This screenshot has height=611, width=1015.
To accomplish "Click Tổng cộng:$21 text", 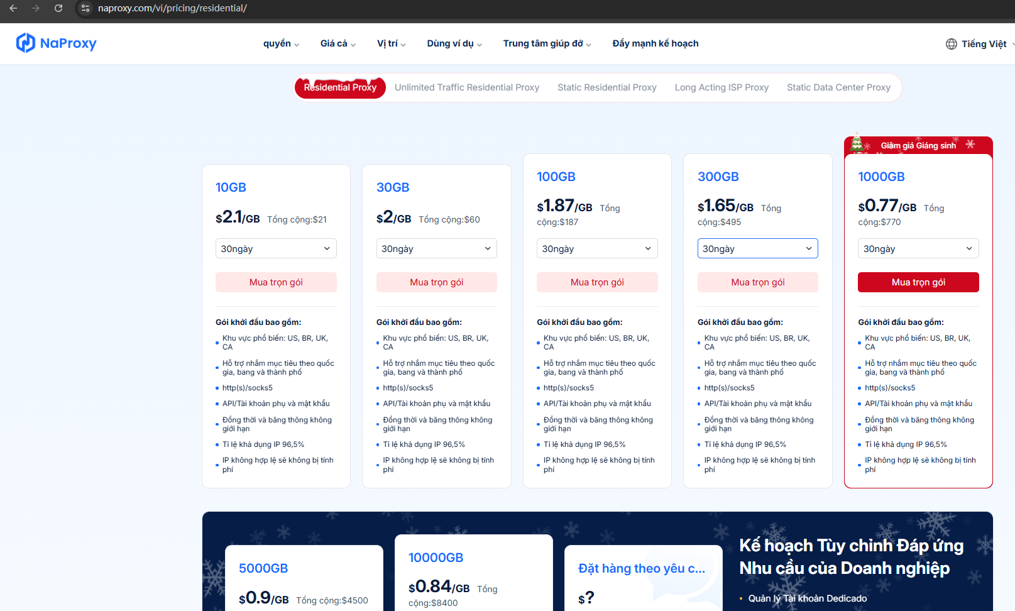I will (x=297, y=219).
